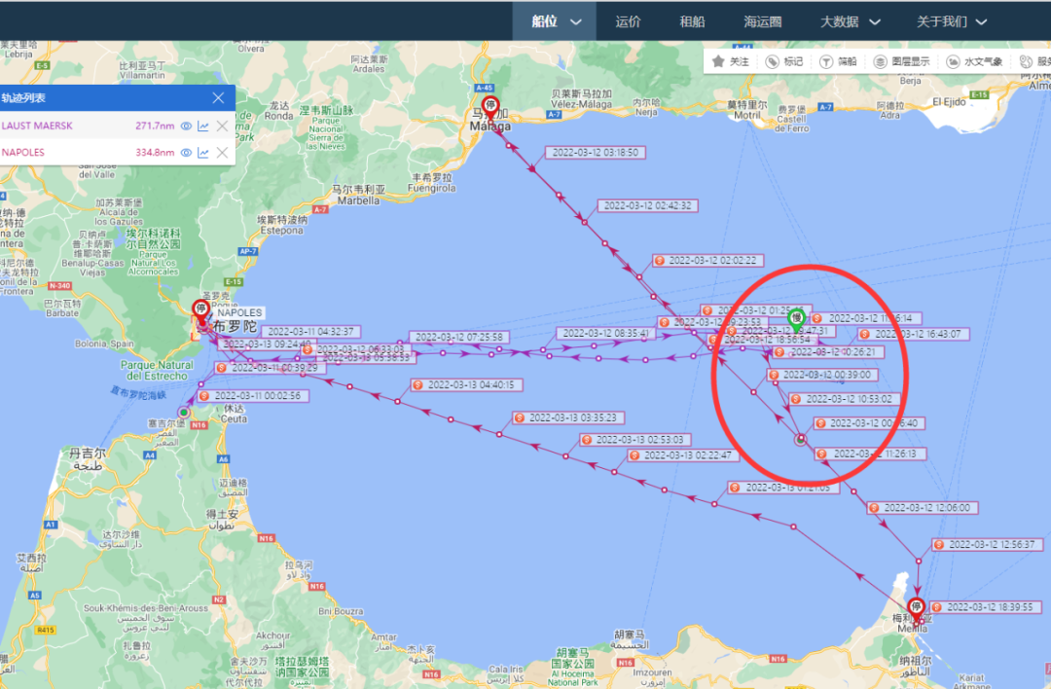This screenshot has height=689, width=1051.
Task: Toggle visibility of the NAPOLES track
Action: 186,153
